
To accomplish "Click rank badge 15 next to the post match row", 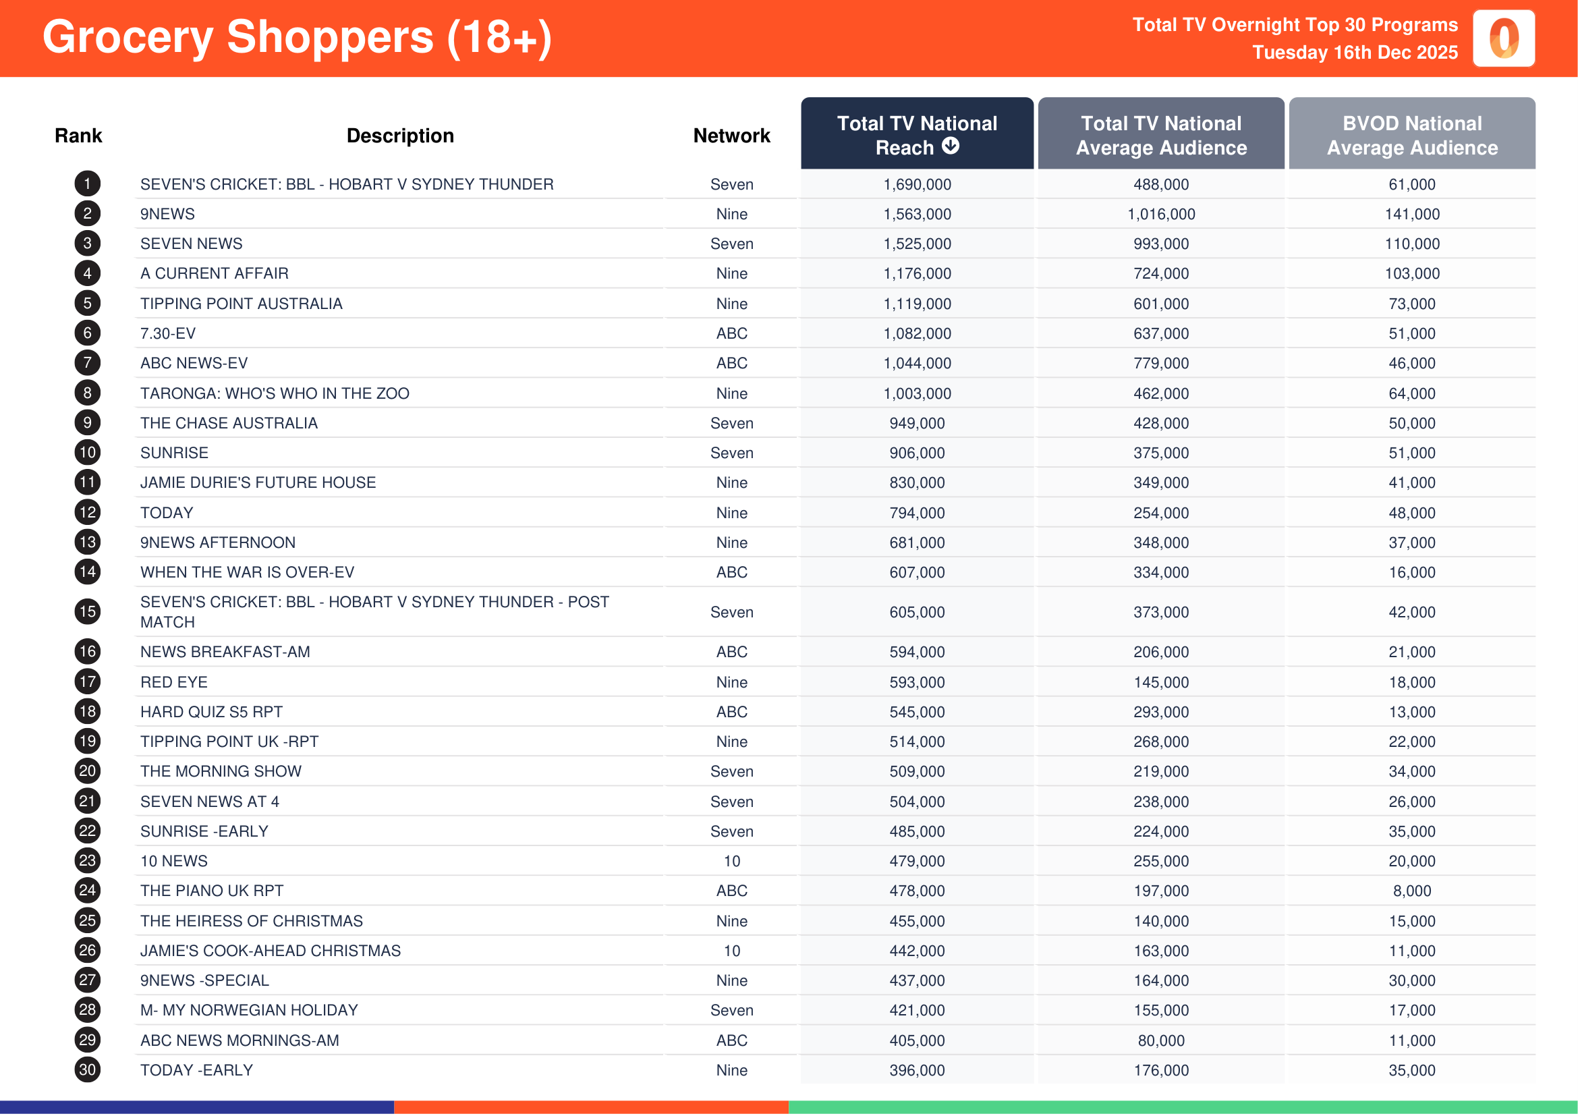I will pos(86,611).
